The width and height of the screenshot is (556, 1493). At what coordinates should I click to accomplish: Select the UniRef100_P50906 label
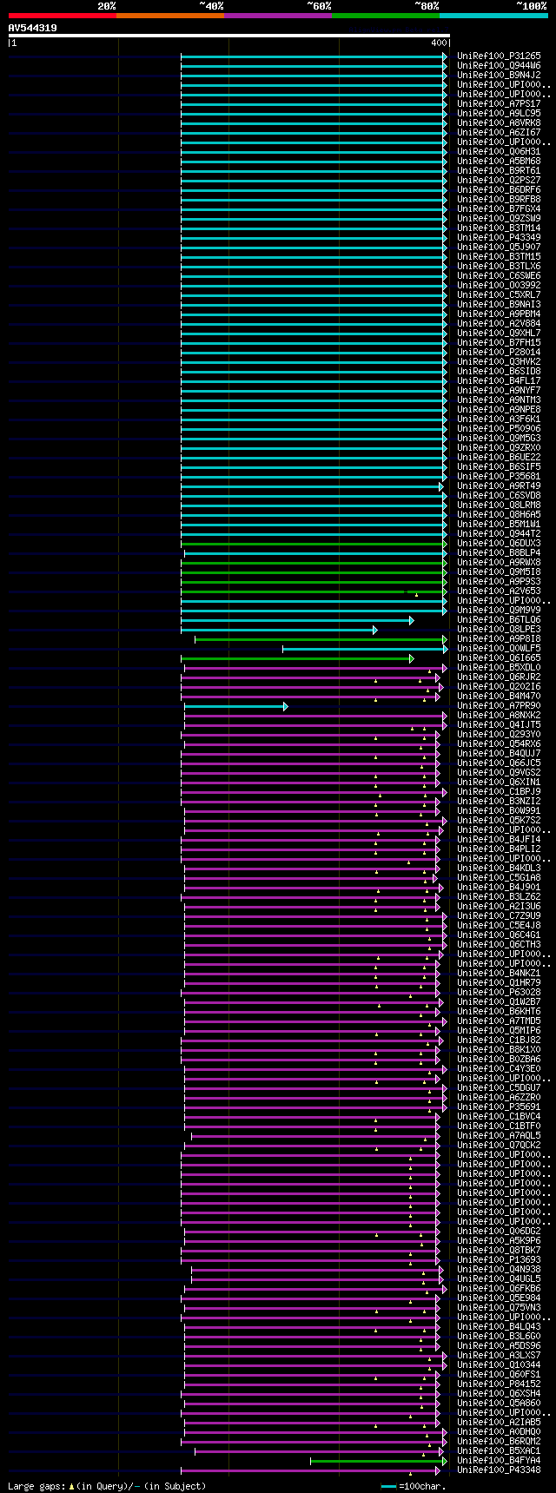click(499, 429)
